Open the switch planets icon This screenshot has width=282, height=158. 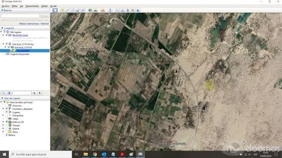point(103,10)
